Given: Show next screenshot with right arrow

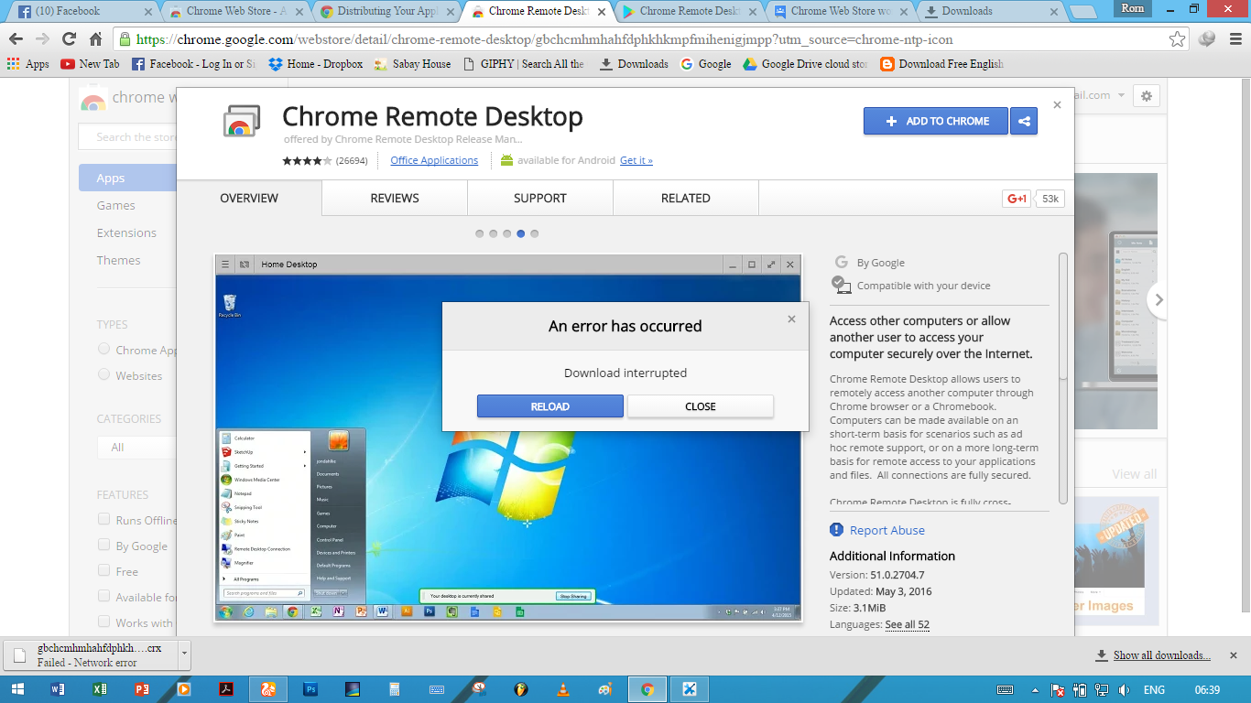Looking at the screenshot, I should [x=1159, y=299].
